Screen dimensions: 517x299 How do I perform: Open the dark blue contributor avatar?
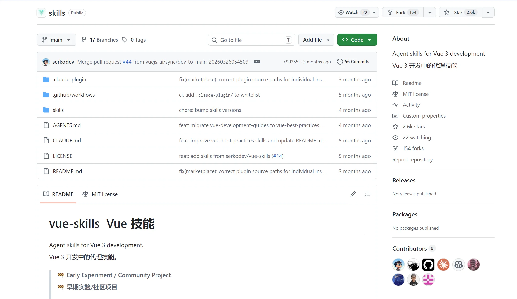click(x=398, y=280)
